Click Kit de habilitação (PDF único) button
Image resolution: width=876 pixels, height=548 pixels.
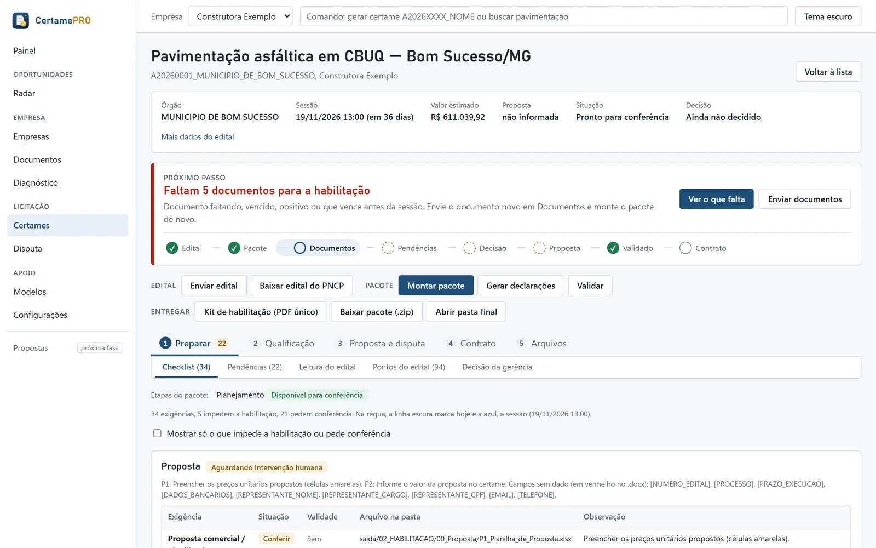[261, 312]
